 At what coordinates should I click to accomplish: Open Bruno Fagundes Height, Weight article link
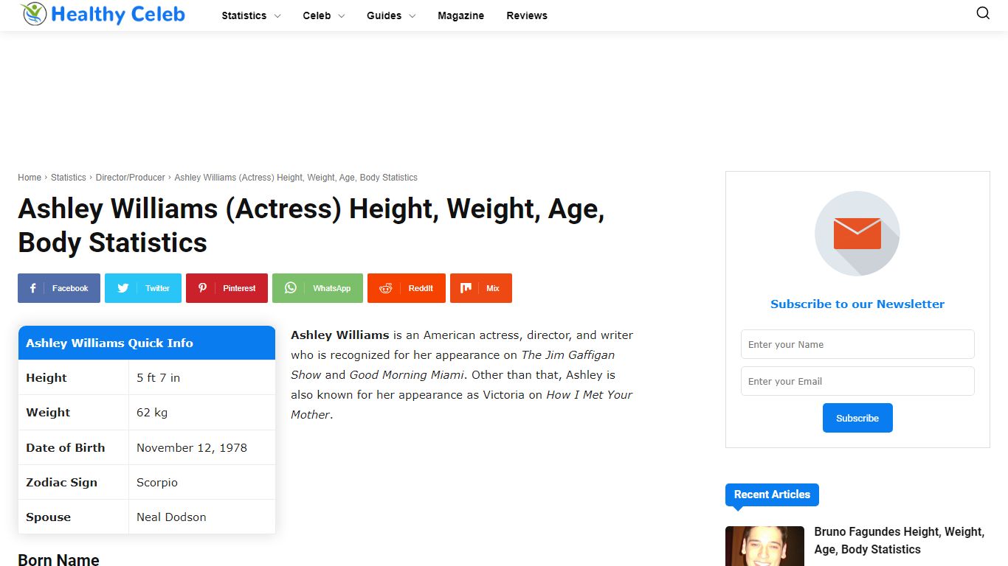[899, 540]
